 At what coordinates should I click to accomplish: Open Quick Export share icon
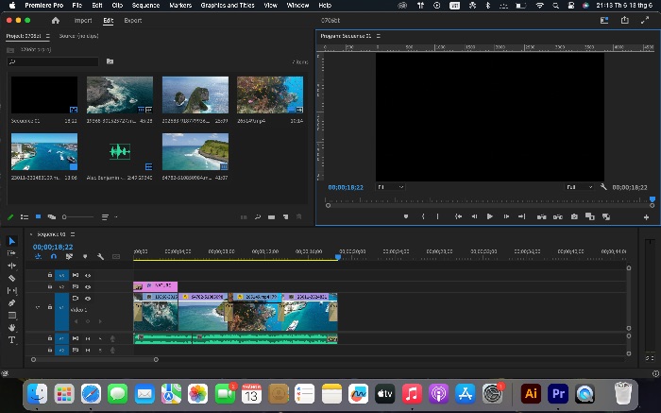tap(625, 20)
